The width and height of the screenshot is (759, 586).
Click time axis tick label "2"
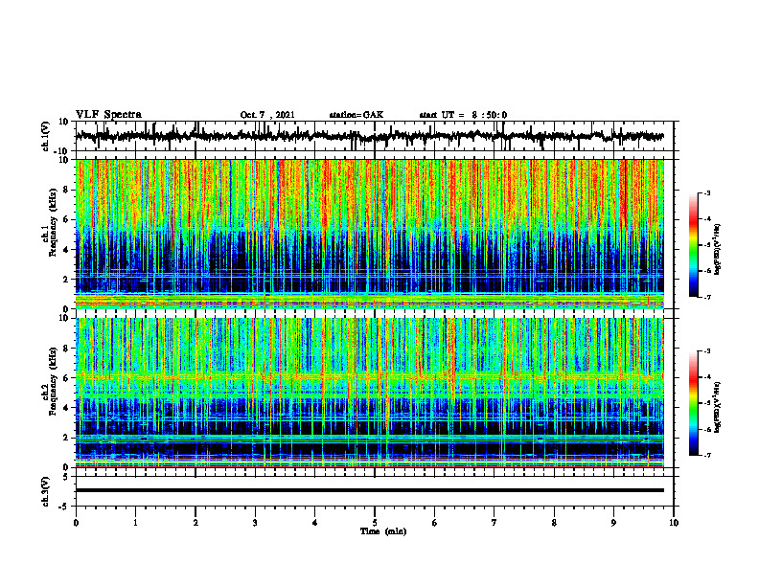click(x=195, y=523)
